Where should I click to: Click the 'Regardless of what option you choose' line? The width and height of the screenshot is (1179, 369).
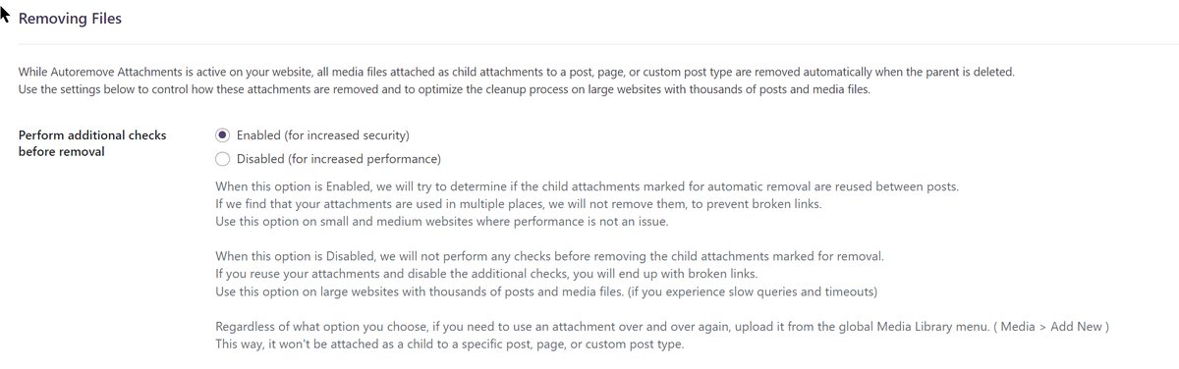coord(662,327)
